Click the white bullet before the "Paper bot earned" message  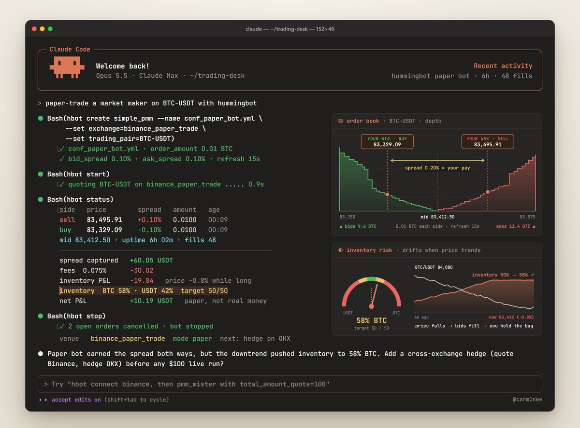[41, 354]
